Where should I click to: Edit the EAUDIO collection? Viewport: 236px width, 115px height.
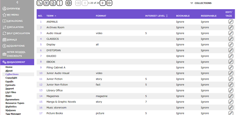click(231, 56)
